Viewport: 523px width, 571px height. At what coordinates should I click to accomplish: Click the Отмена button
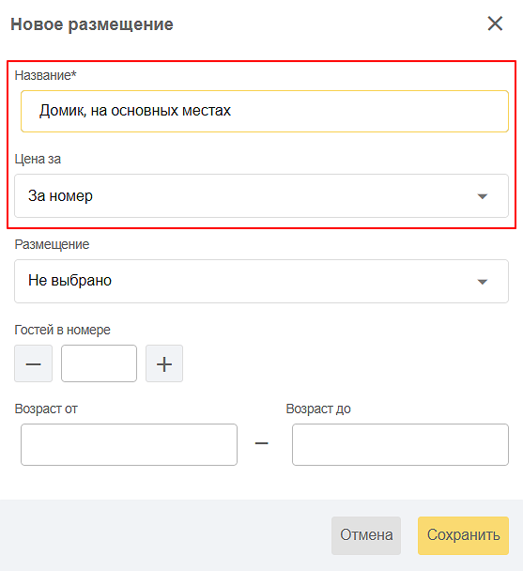(x=366, y=535)
